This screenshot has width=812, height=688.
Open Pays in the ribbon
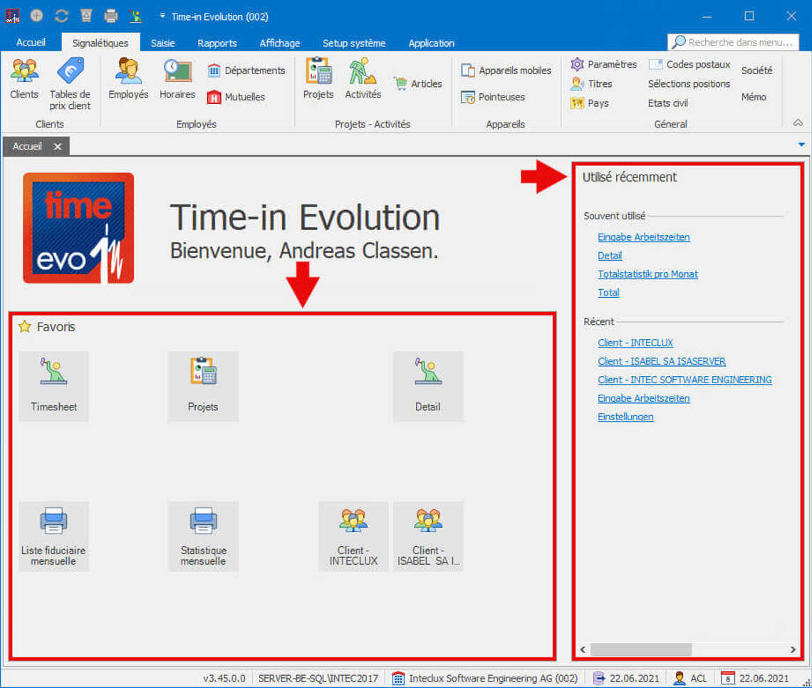589,103
